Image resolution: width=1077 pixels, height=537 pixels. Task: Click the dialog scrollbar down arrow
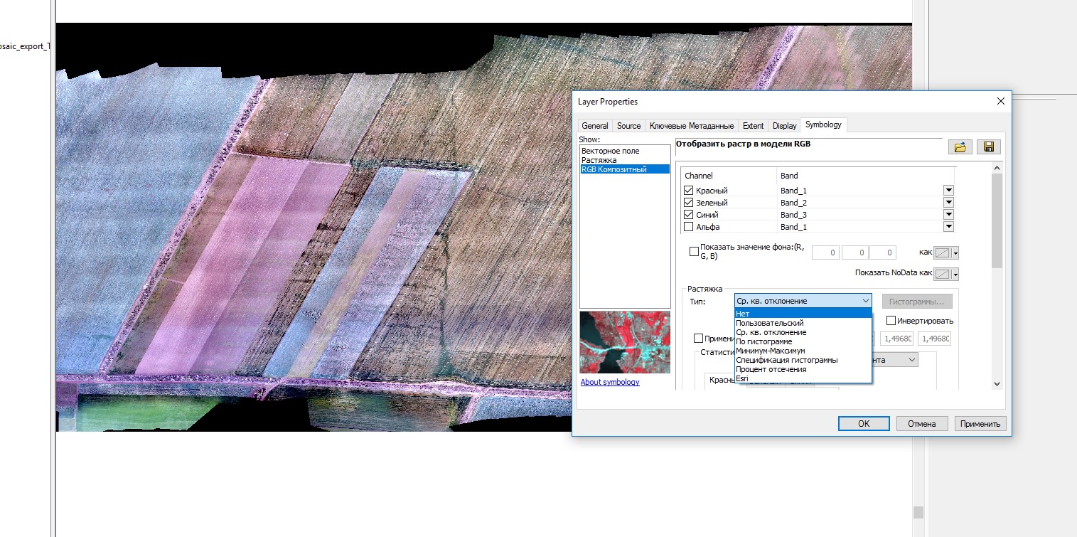point(997,383)
